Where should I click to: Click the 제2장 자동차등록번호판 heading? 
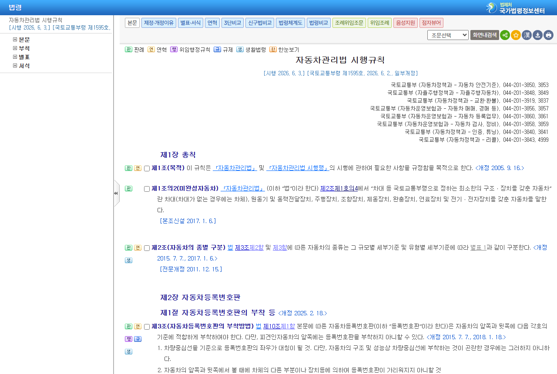click(x=201, y=297)
